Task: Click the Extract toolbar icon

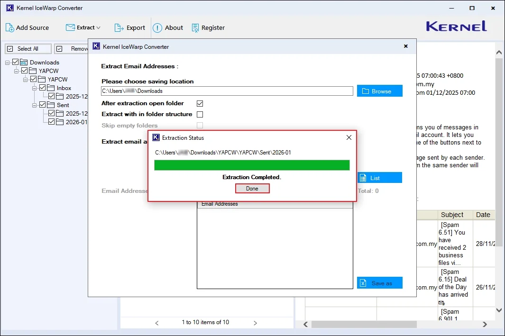Action: (70, 27)
